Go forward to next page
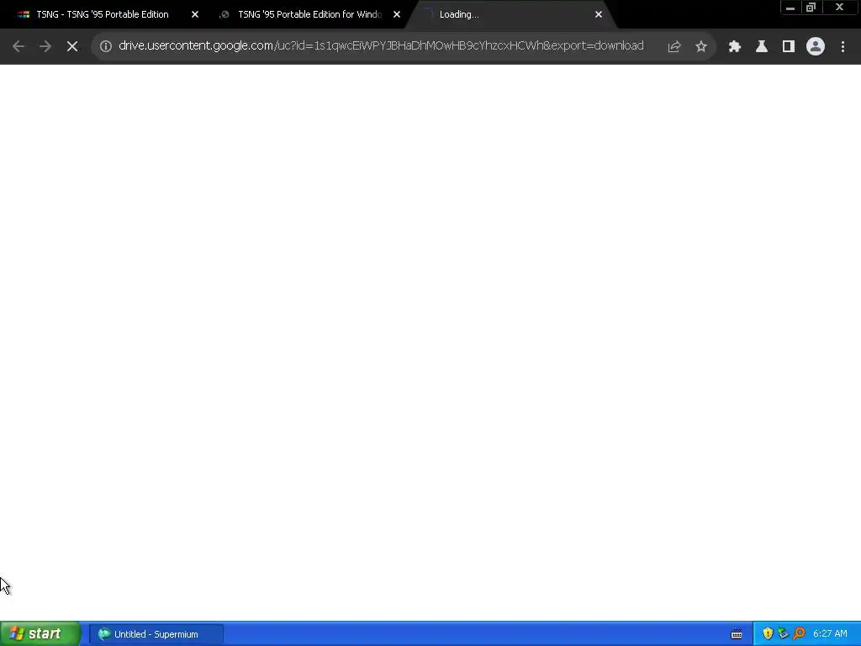Image resolution: width=861 pixels, height=646 pixels. [x=45, y=47]
